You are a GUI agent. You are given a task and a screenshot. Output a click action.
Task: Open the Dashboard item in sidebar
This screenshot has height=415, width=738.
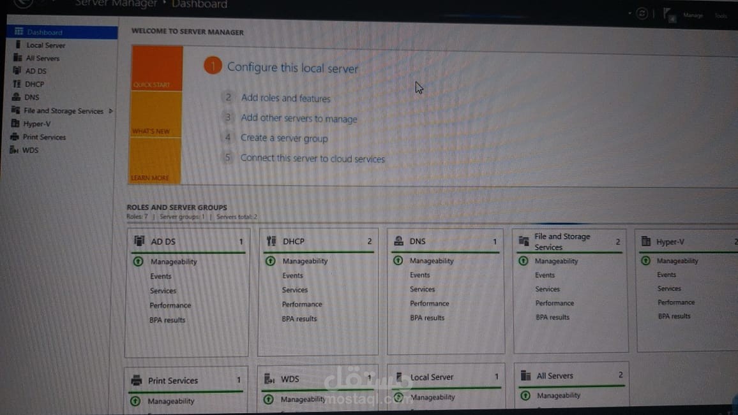pyautogui.click(x=62, y=32)
